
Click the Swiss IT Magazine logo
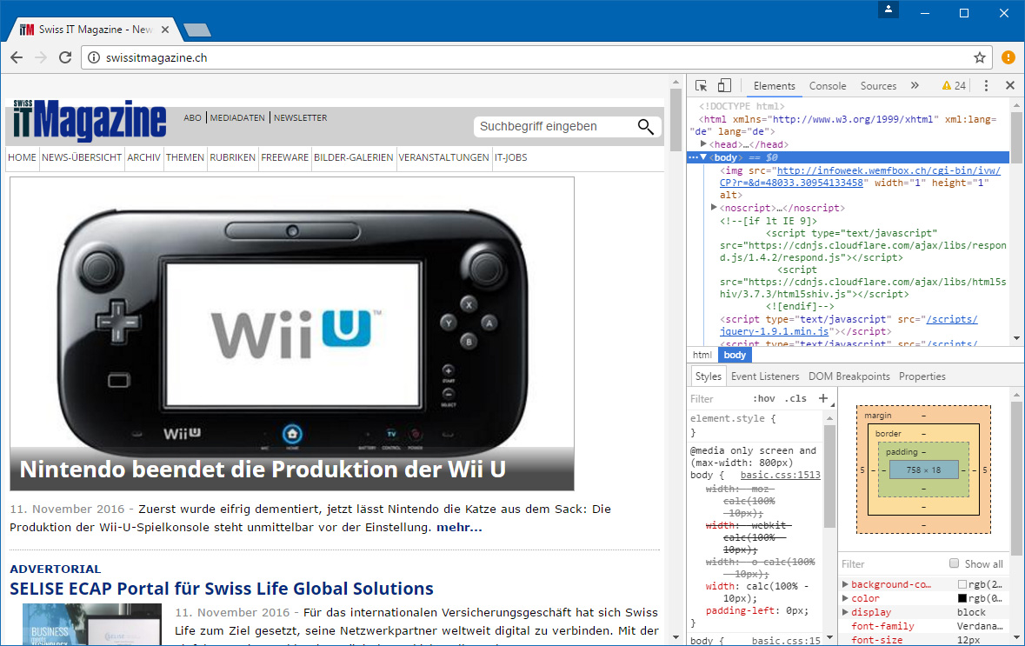[x=90, y=120]
